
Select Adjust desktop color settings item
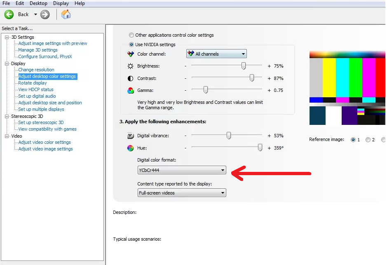tap(47, 77)
